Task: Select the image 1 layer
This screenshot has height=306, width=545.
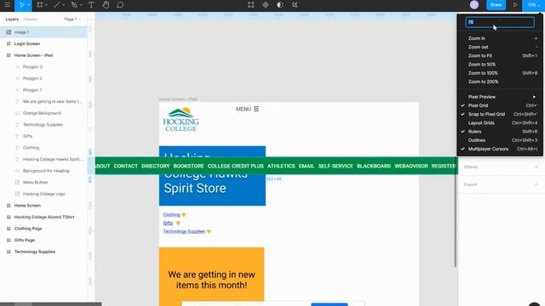Action: 43,32
